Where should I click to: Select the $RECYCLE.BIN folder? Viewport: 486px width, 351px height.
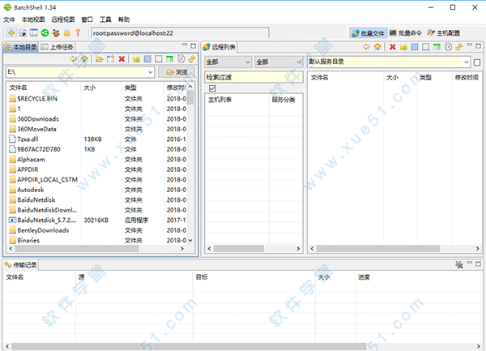(37, 99)
